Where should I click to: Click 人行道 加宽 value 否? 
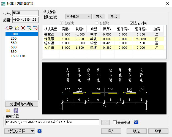157,48
